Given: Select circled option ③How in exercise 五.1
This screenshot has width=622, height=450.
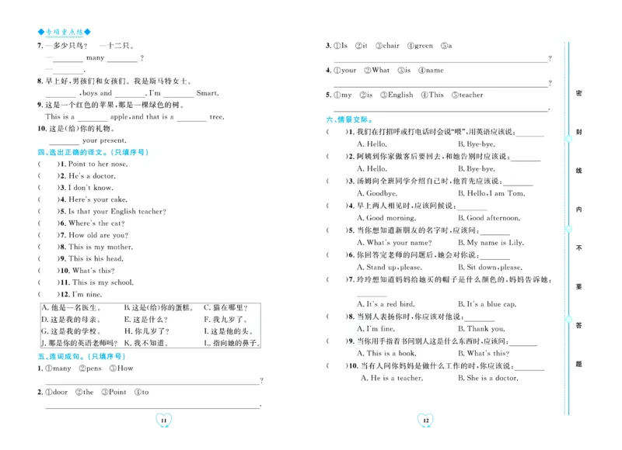Looking at the screenshot, I should coord(122,369).
